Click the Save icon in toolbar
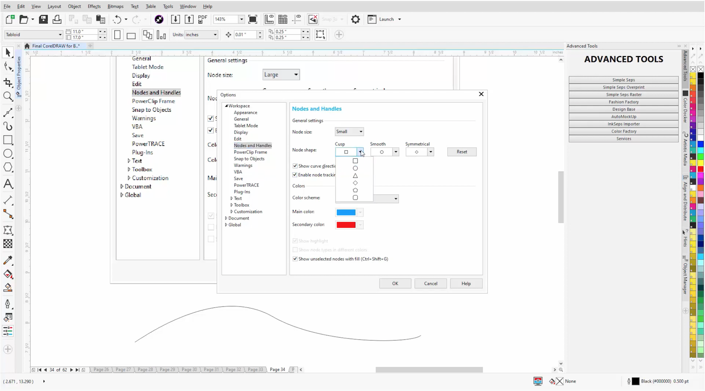Viewport: 705px width, 391px height. click(x=43, y=19)
